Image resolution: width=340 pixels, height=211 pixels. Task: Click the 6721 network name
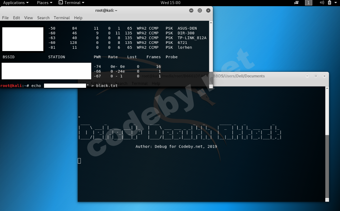[x=182, y=43]
